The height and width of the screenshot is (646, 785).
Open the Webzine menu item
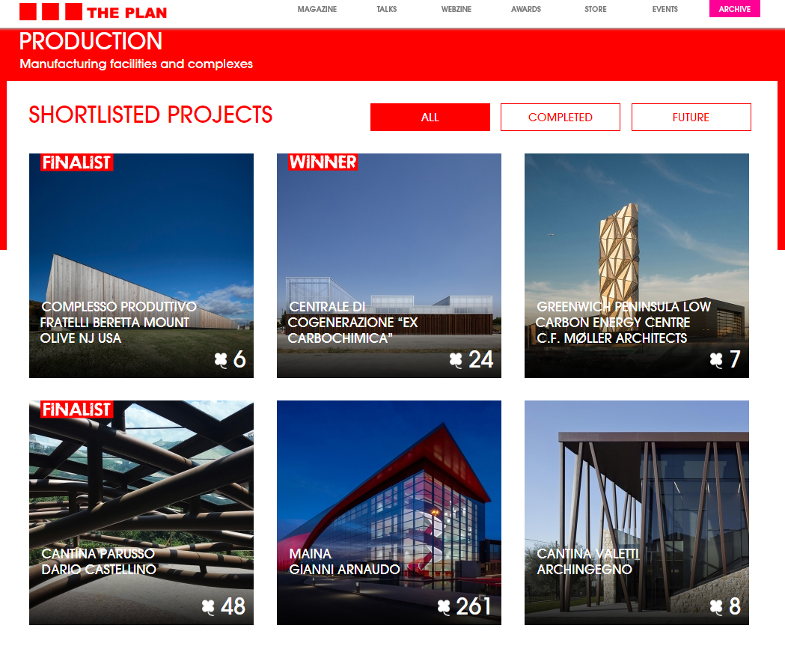coord(456,10)
